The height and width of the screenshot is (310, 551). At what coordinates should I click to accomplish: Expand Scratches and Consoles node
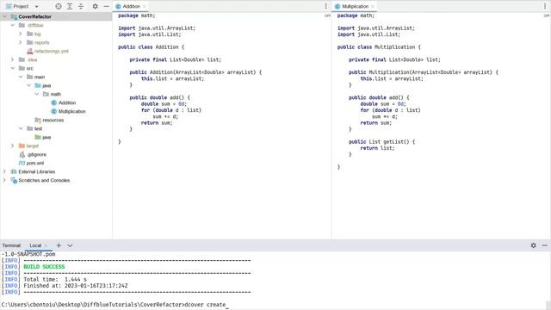4,180
